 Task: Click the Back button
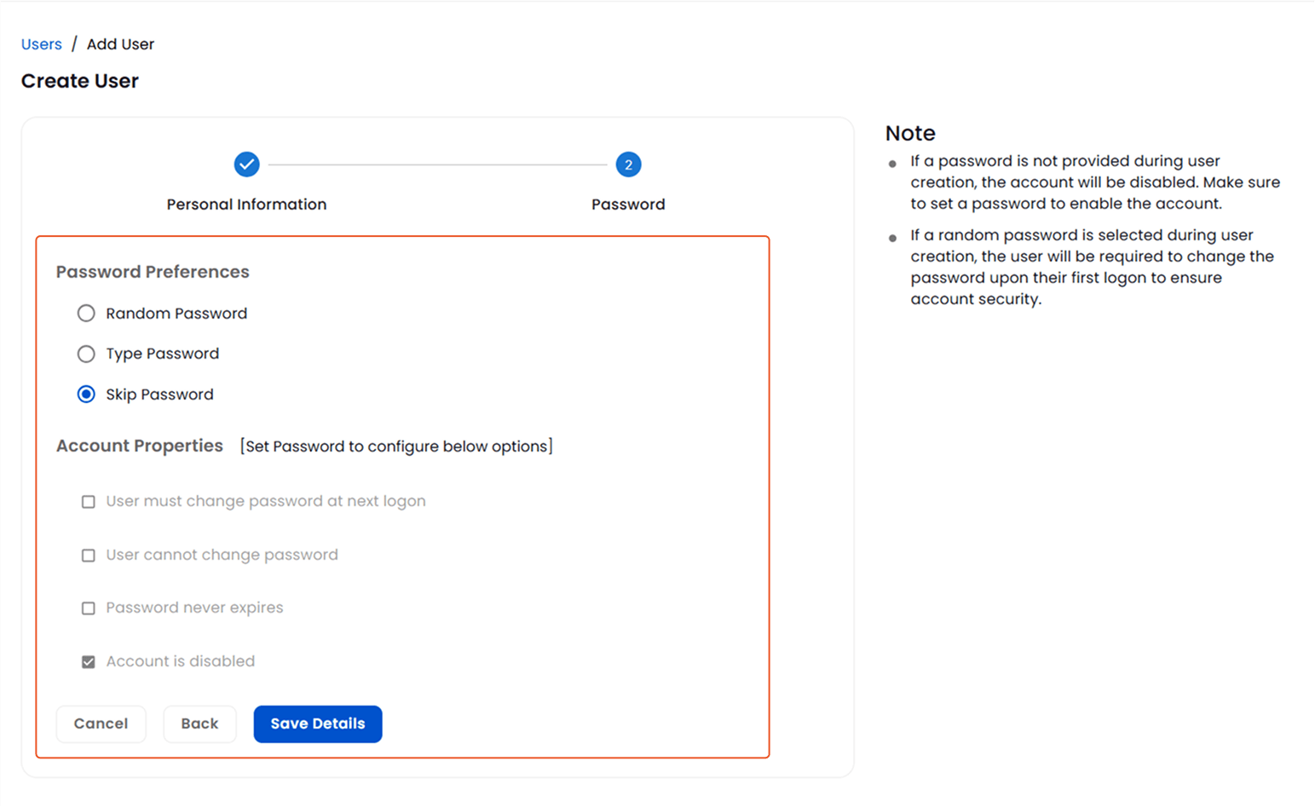[x=199, y=723]
